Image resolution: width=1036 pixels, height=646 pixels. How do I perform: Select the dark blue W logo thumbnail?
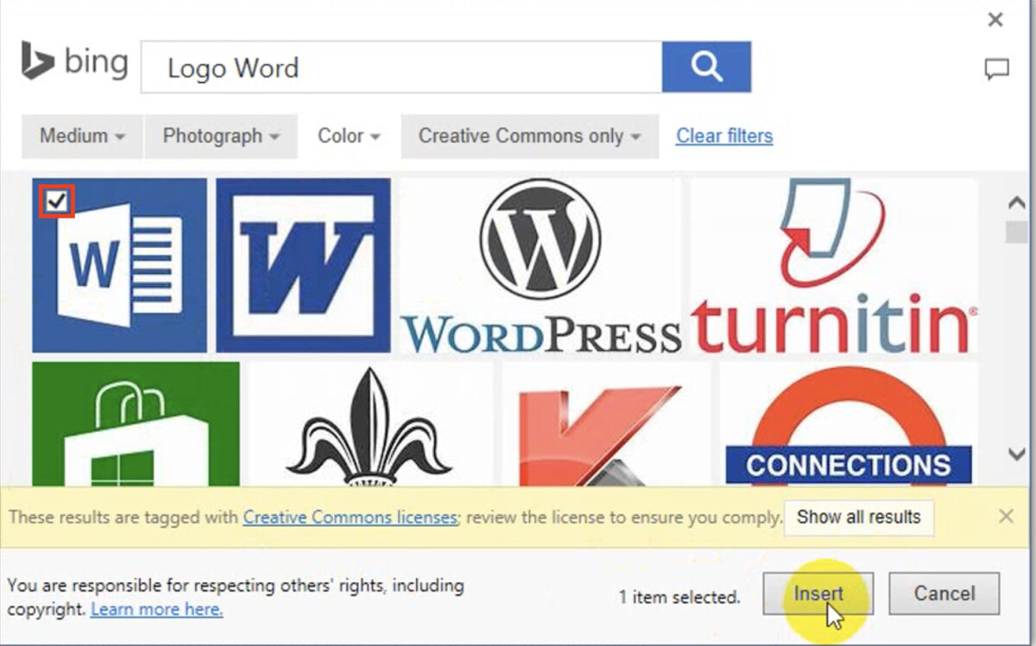tap(303, 265)
